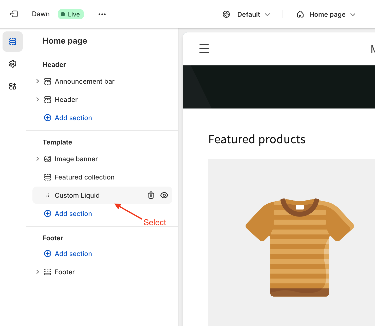The height and width of the screenshot is (326, 375).
Task: Click the globe icon beside Default
Action: pos(226,14)
